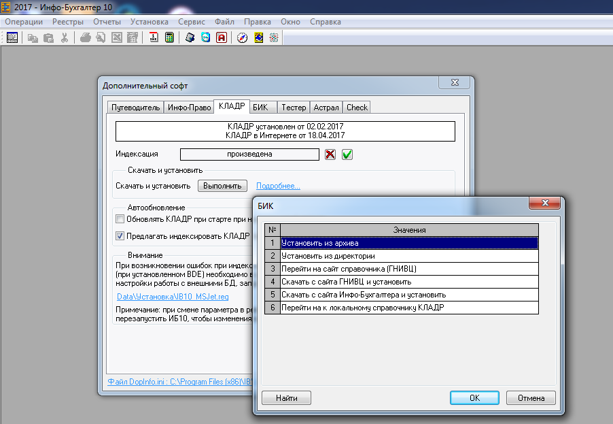Click the red-teal network icon in toolbar
The image size is (613, 424).
click(274, 37)
